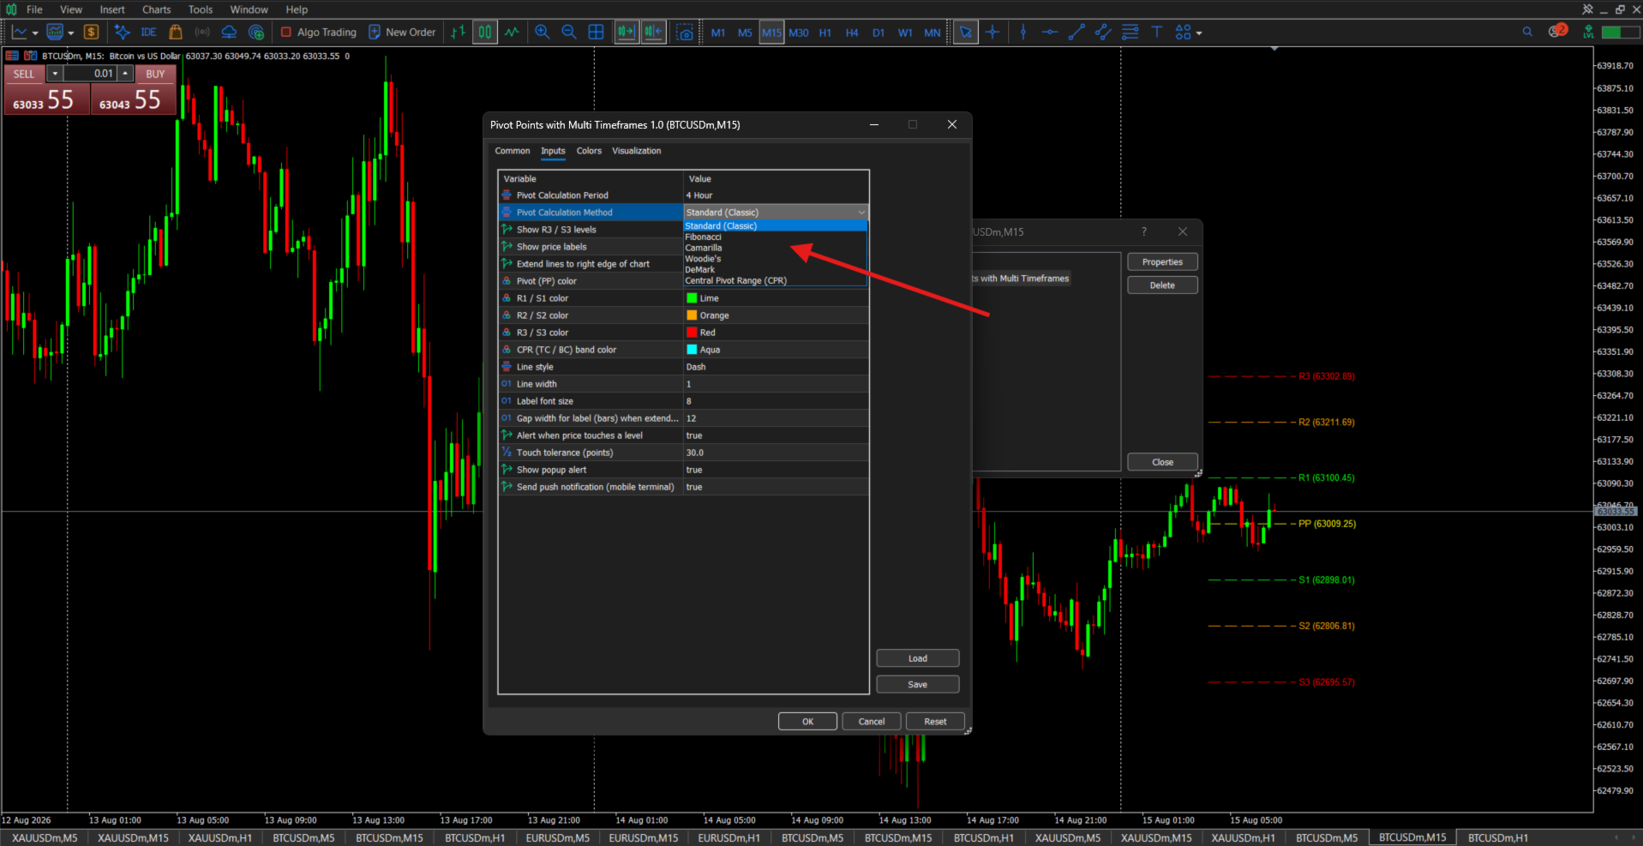Switch chart to bar chart icon
The image size is (1643, 846).
pyautogui.click(x=459, y=32)
